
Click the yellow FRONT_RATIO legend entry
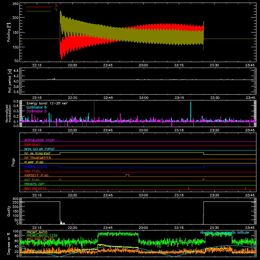(37, 232)
